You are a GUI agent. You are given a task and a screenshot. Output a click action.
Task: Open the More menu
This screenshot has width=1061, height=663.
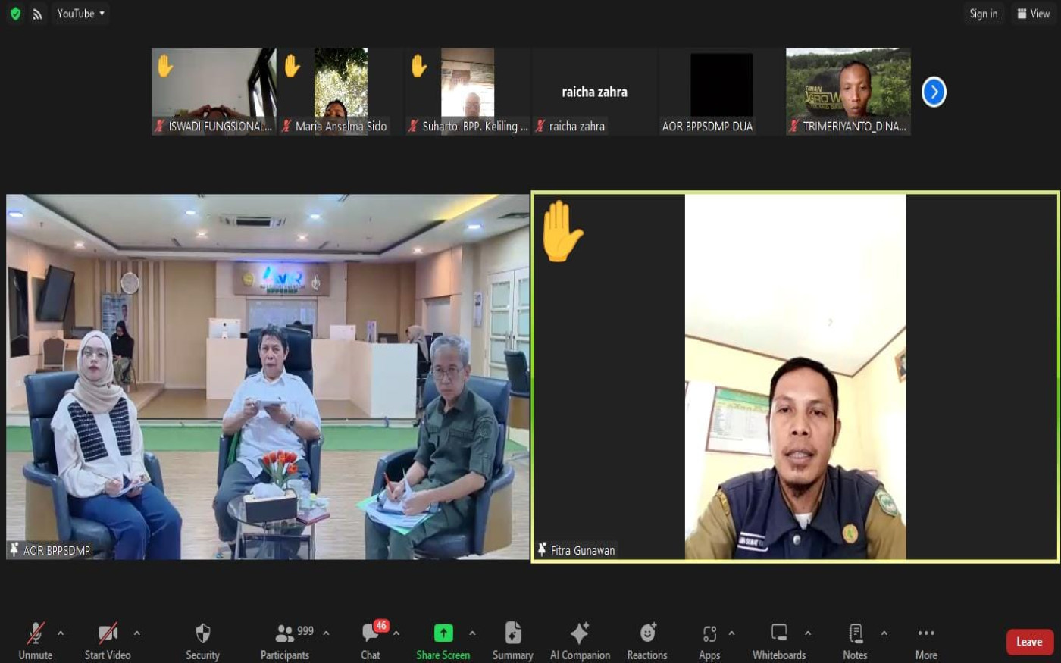point(925,640)
